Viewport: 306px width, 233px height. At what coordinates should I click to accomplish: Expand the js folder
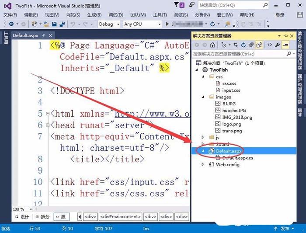click(203, 137)
